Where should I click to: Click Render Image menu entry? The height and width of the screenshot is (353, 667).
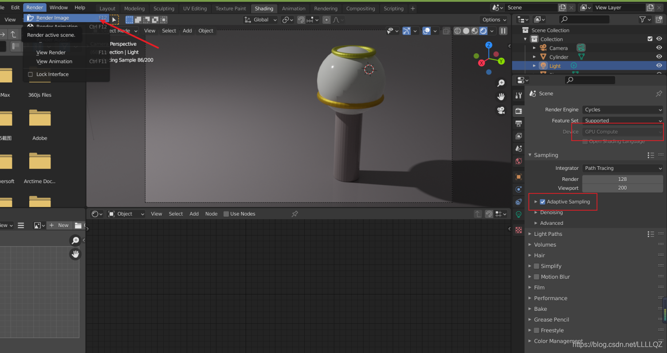(66, 18)
